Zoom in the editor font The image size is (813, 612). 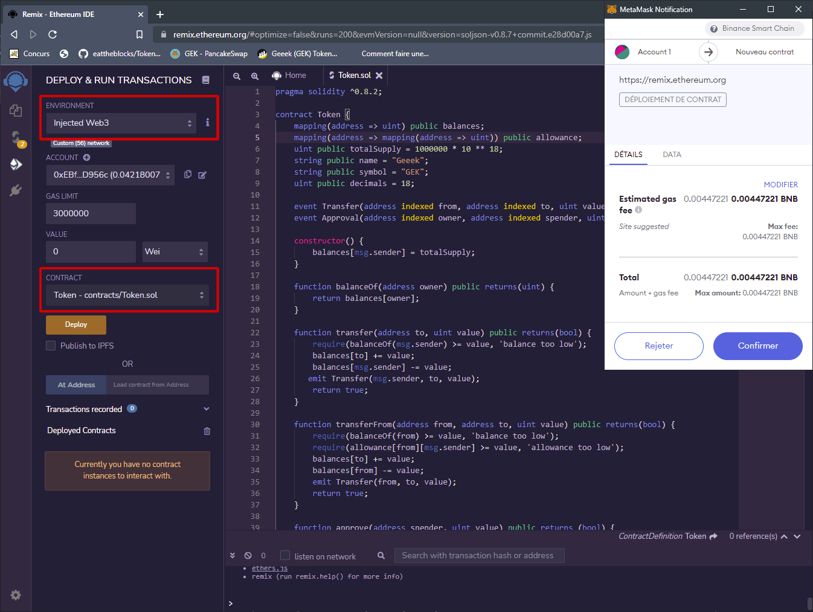pyautogui.click(x=255, y=76)
